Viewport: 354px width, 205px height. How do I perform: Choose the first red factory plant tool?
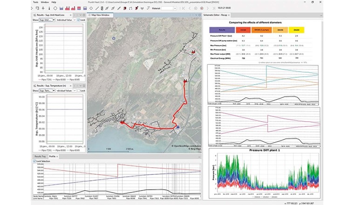pos(67,8)
